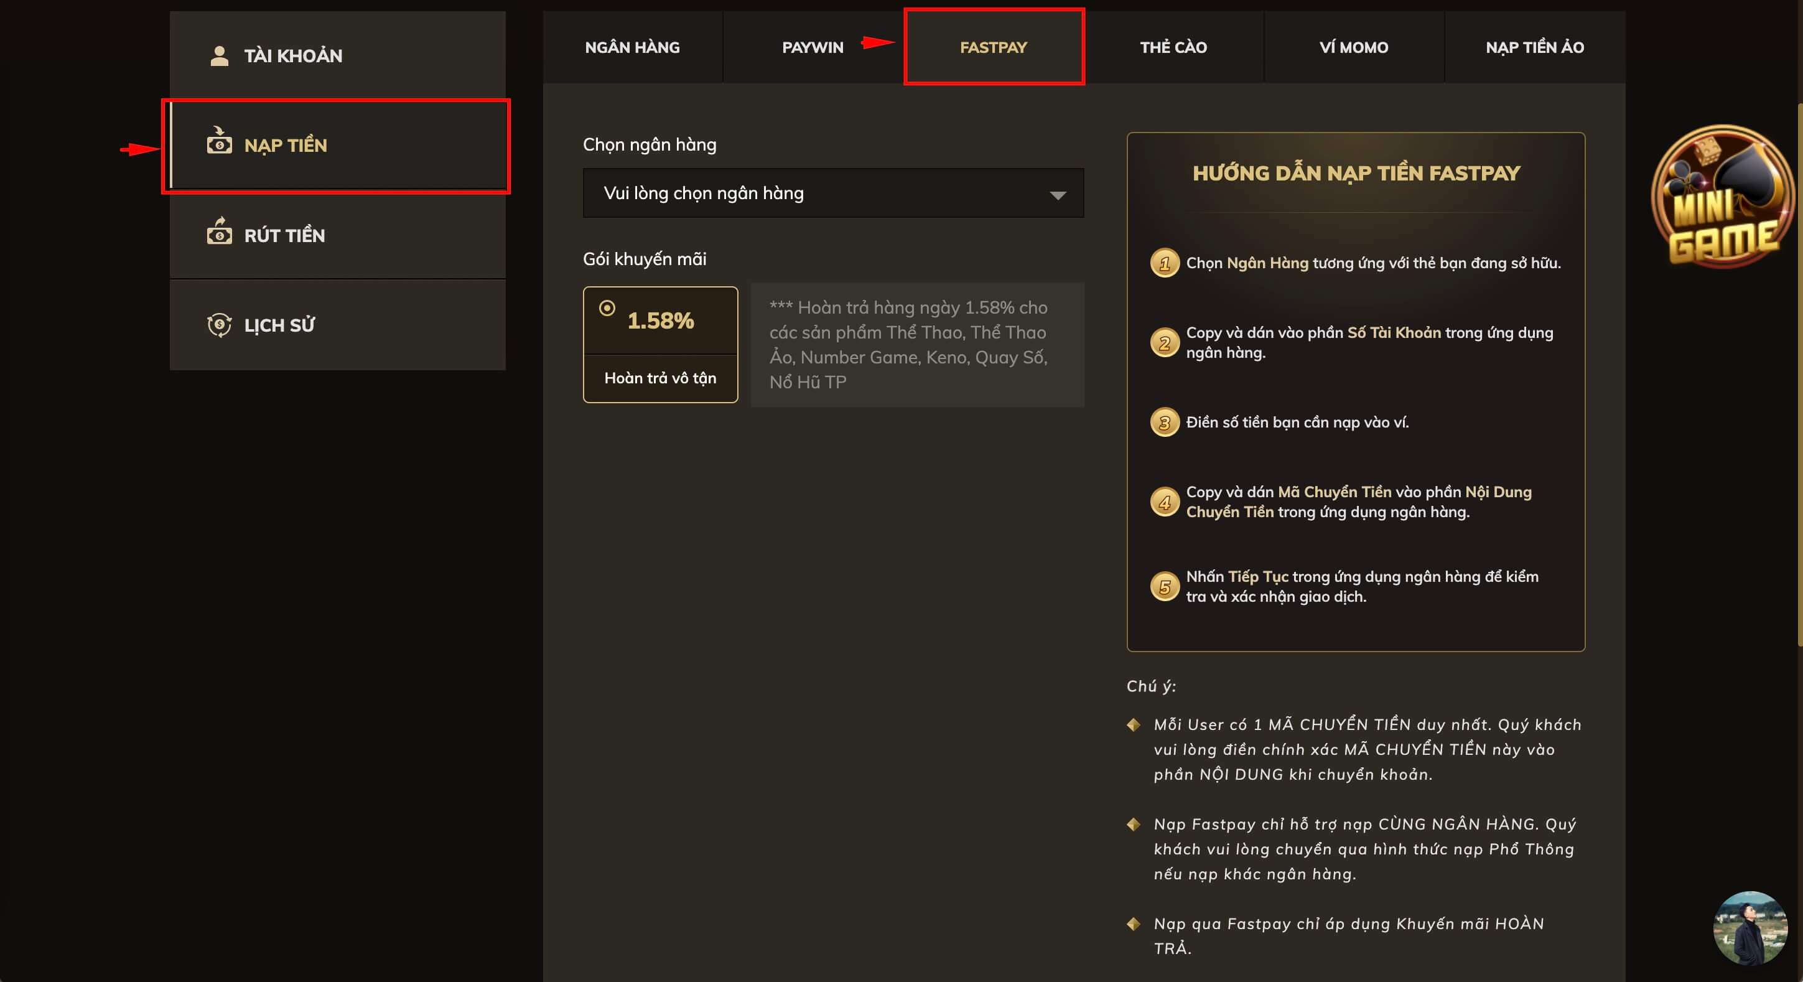Switch to the Paywin tab
The width and height of the screenshot is (1803, 982).
(x=813, y=47)
